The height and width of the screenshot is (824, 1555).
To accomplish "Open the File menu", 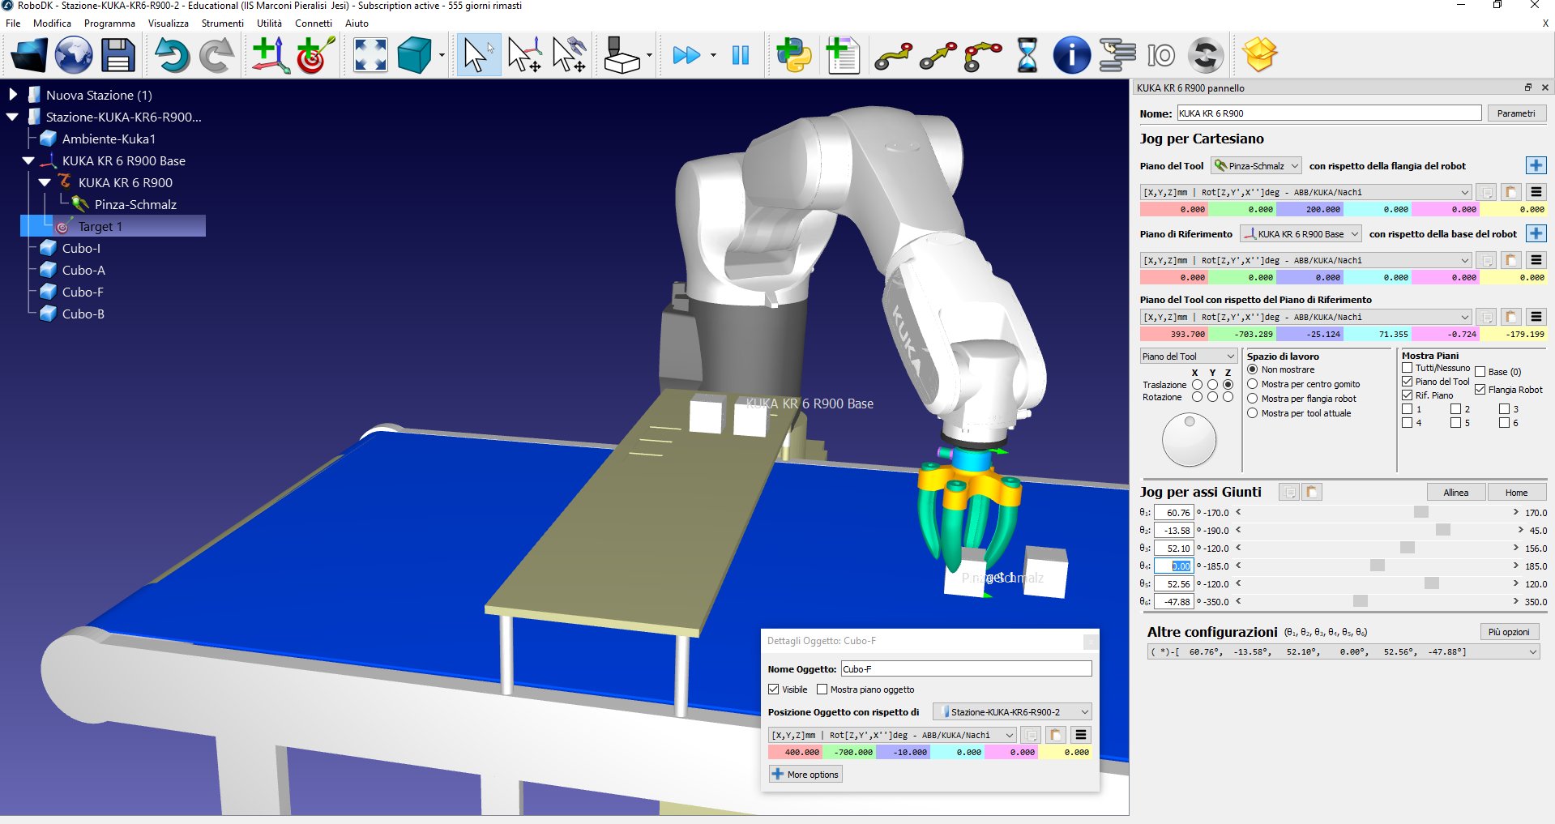I will coord(13,23).
